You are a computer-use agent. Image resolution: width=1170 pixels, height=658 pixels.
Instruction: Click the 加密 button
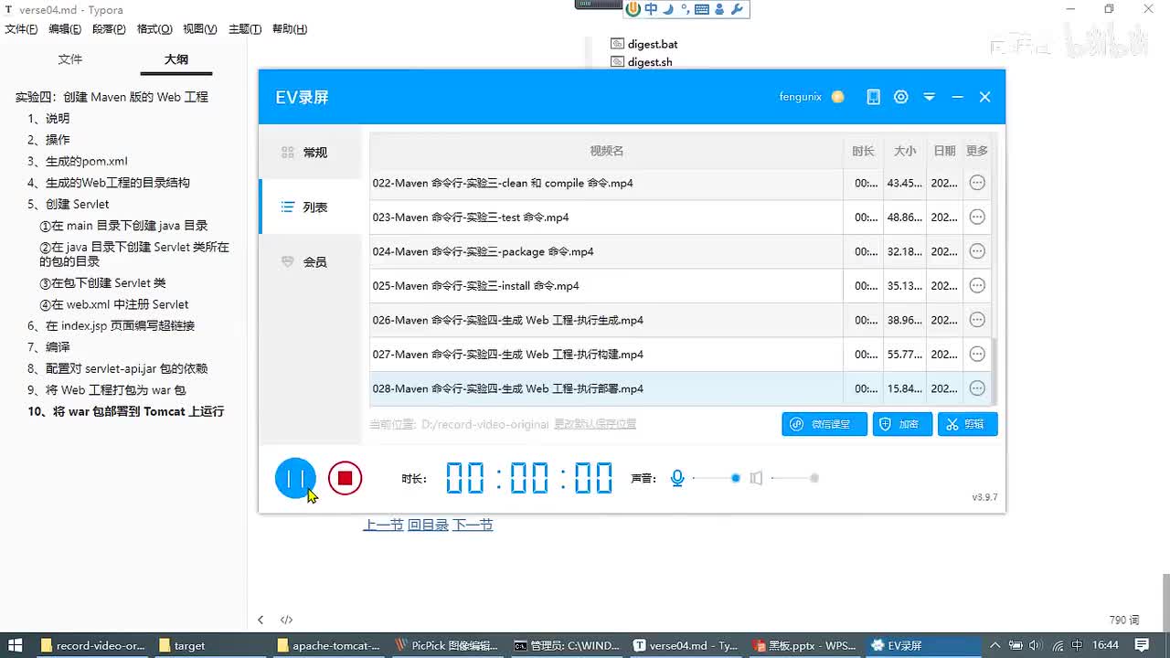[x=902, y=424]
